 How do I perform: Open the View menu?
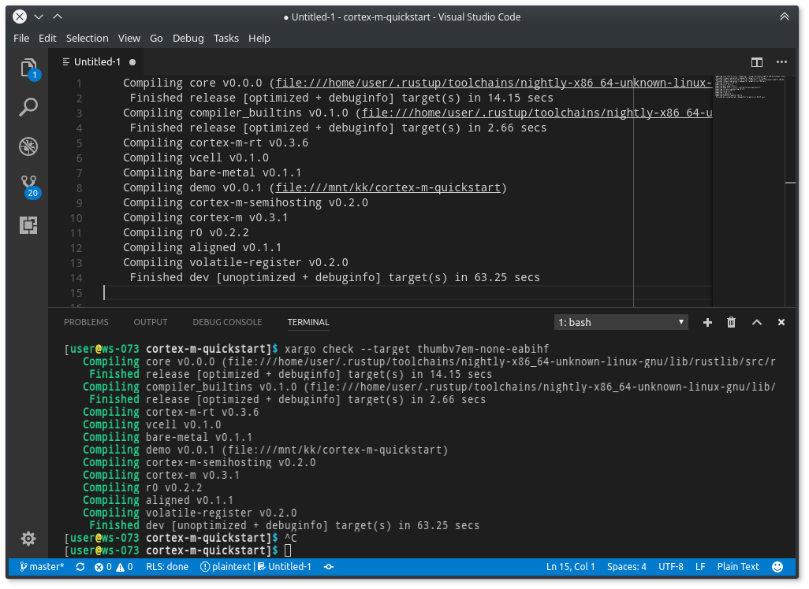pos(129,38)
